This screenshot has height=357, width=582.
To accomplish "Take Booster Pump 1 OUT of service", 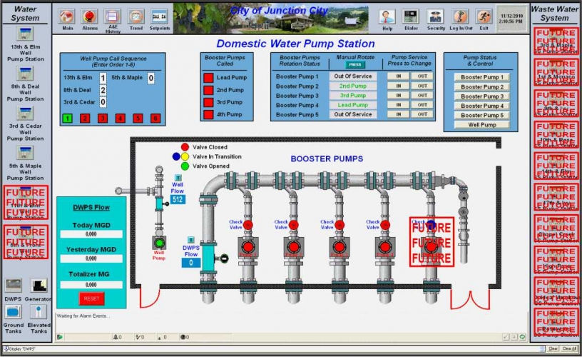I will pos(422,76).
